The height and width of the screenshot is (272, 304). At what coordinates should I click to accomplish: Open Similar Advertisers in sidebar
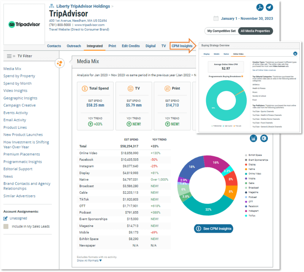(19, 196)
